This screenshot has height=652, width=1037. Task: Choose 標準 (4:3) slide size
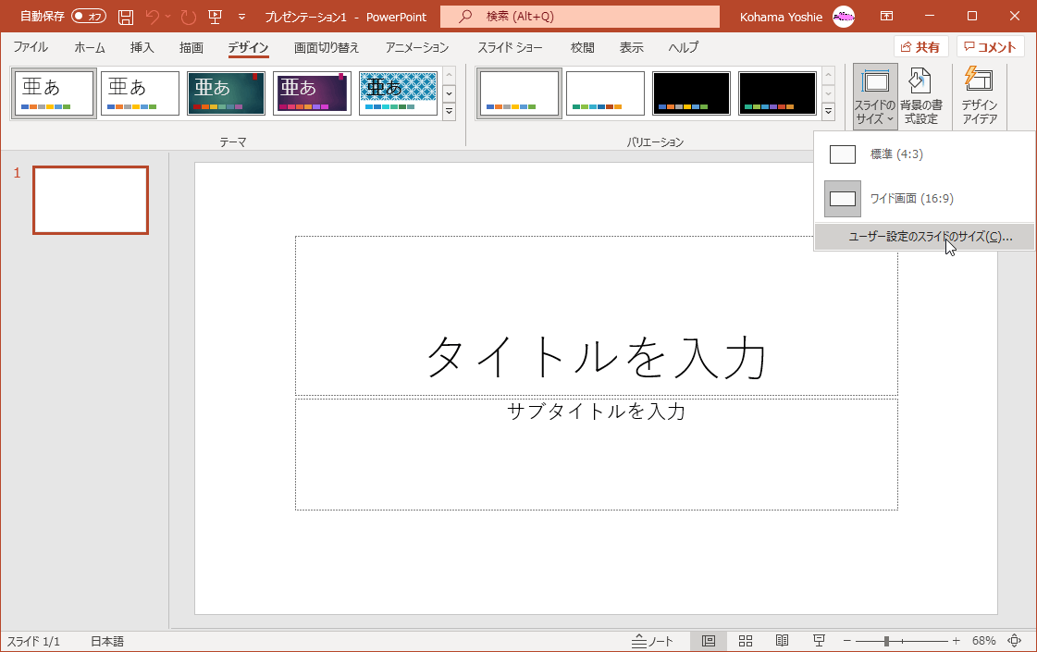coord(924,154)
